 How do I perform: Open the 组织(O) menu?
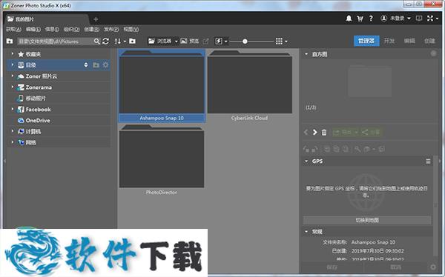click(x=71, y=29)
